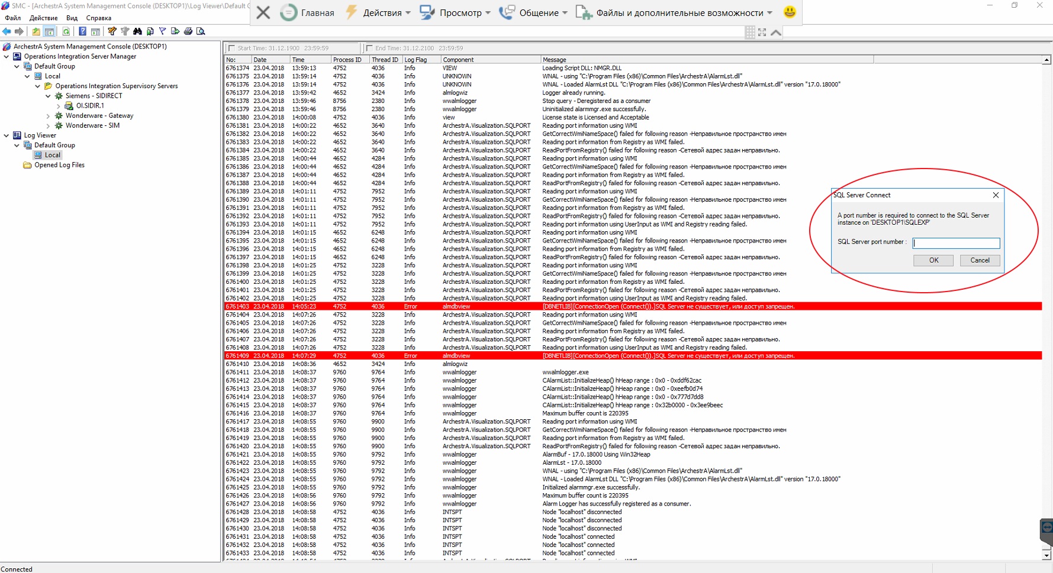Enable the Start Time filter checkbox

click(231, 48)
